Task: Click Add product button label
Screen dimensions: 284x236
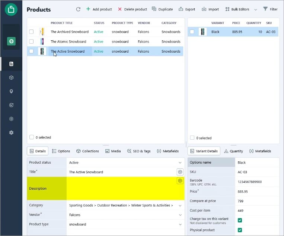Action: 102,9
